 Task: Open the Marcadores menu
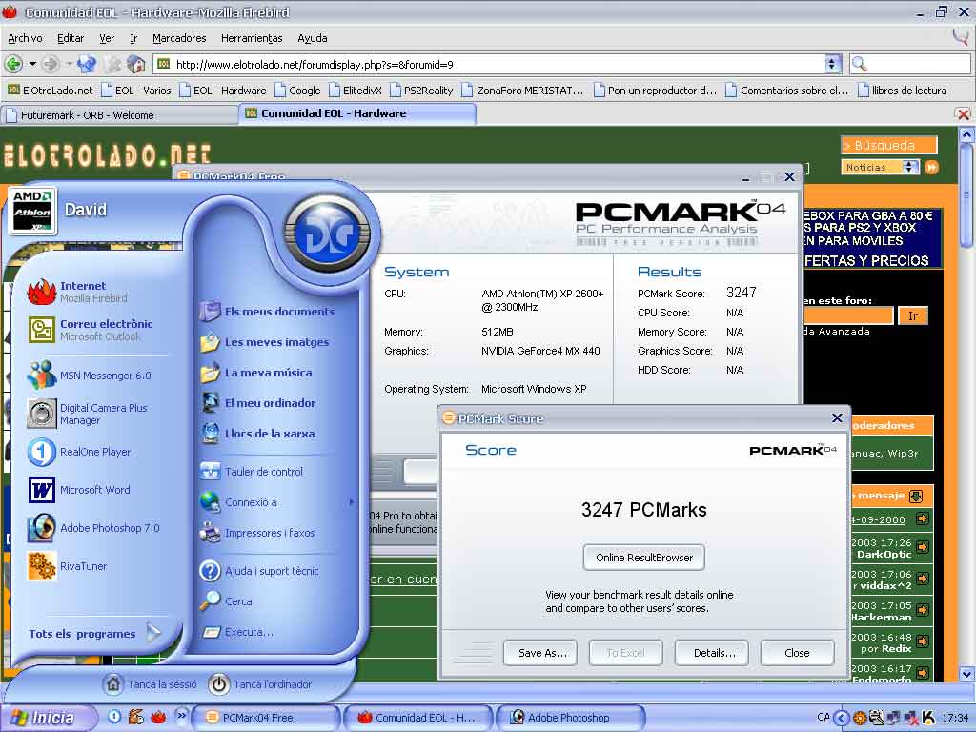pyautogui.click(x=179, y=38)
